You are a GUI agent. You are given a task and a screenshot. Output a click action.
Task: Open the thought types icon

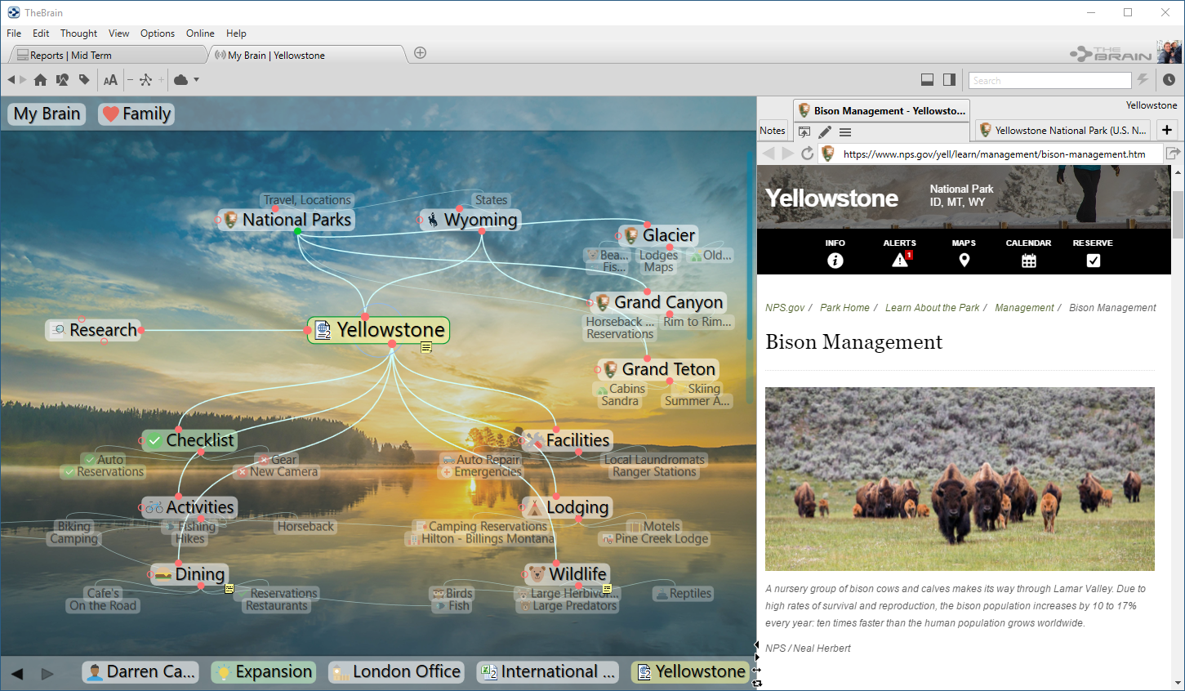(62, 80)
